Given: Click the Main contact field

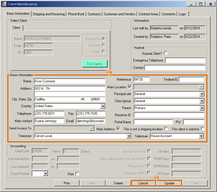Looking at the screenshot, I should pos(49,121).
